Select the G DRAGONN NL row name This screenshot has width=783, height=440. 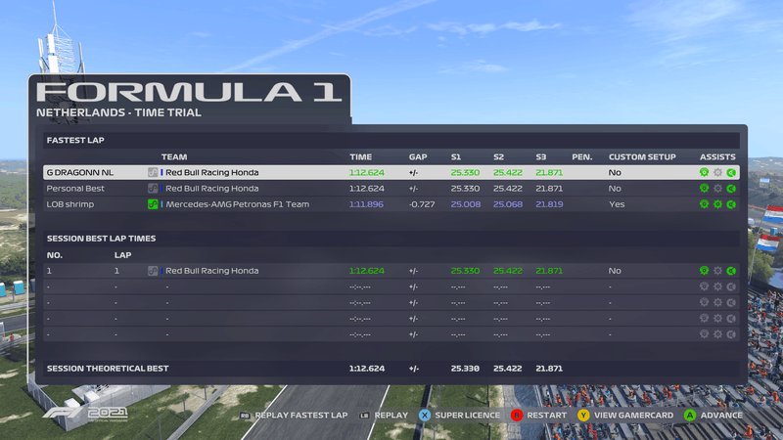80,173
